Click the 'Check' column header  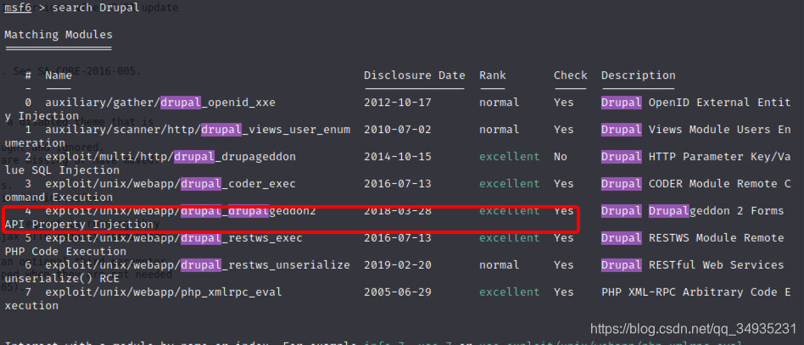pos(570,75)
